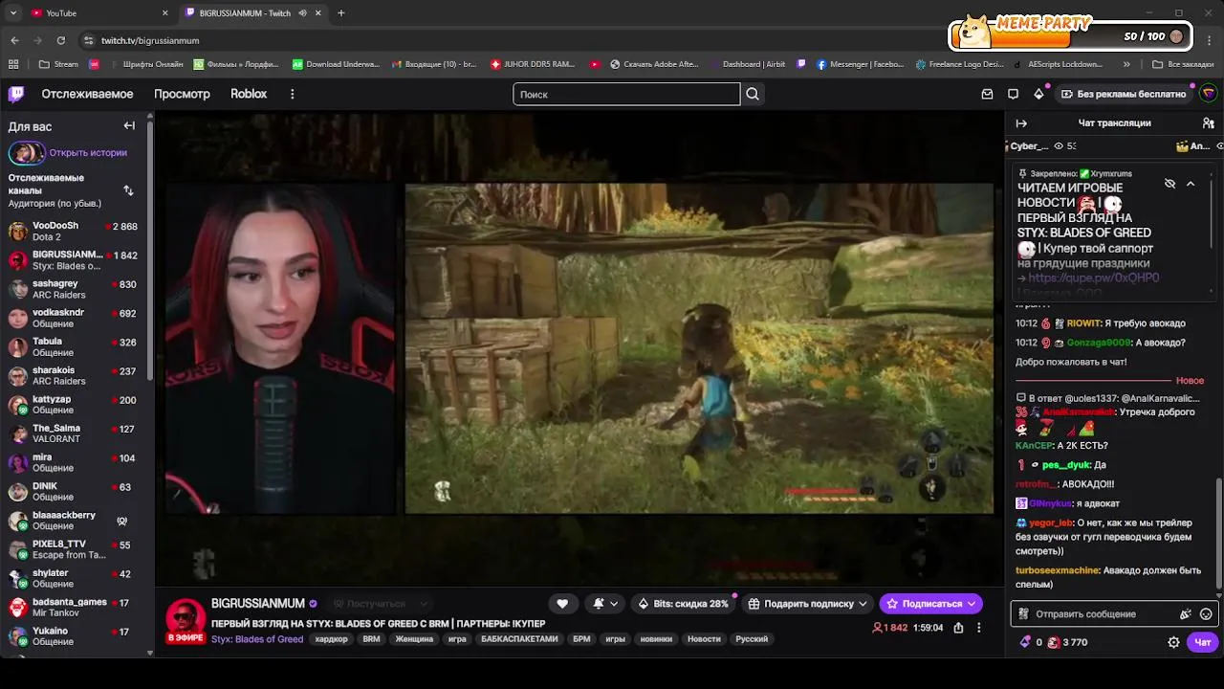Open the whispers speech bubble icon
This screenshot has height=689, width=1224.
(1013, 94)
